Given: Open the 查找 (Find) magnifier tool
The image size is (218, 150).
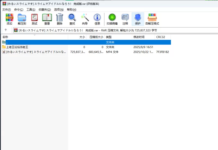Looking at the screenshot, I should (x=72, y=19).
